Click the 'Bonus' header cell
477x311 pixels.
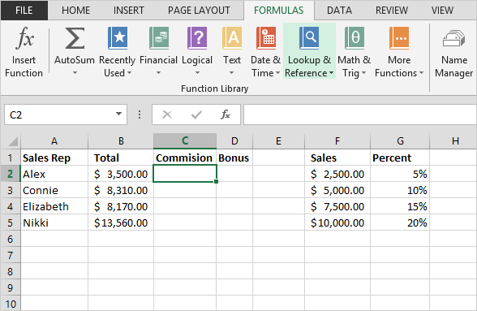[234, 158]
